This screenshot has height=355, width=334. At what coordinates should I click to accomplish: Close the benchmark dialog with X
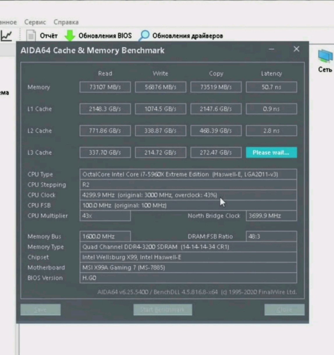click(296, 49)
